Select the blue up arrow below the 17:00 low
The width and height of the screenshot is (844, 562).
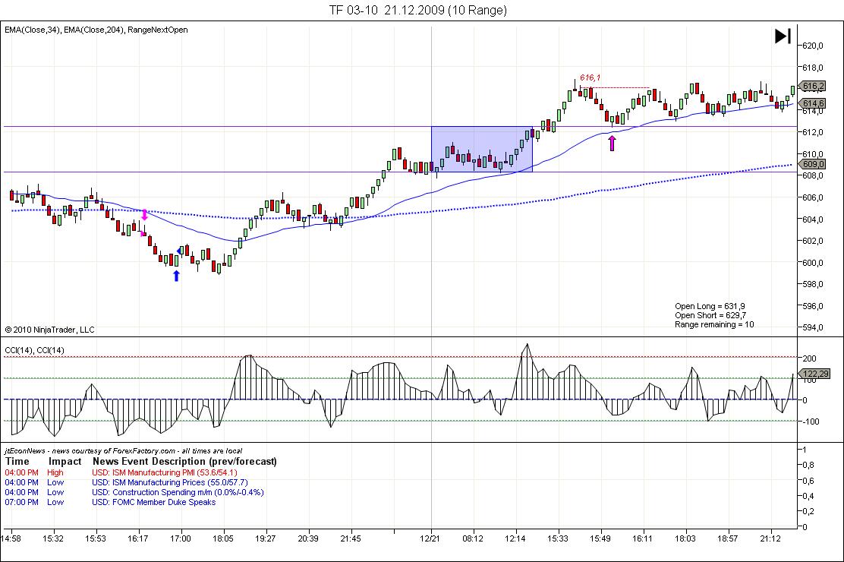click(176, 276)
